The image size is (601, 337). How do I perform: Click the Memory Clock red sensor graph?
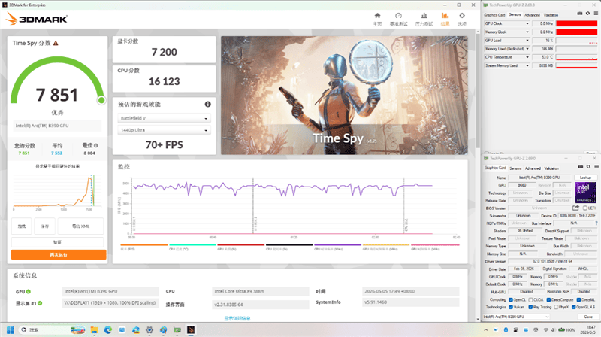[x=576, y=32]
